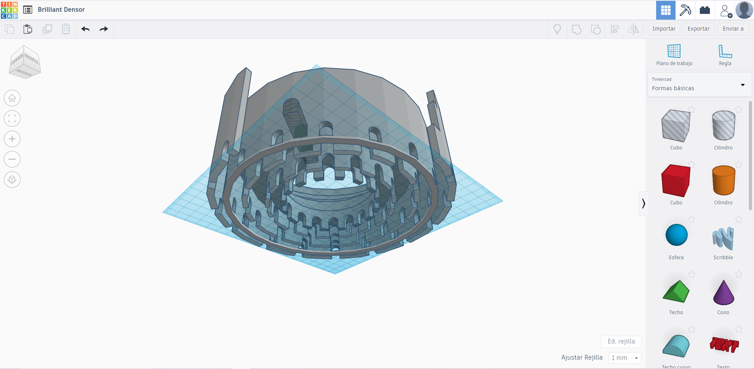The height and width of the screenshot is (369, 754).
Task: Favorite the Scribble with star
Action: (x=739, y=219)
